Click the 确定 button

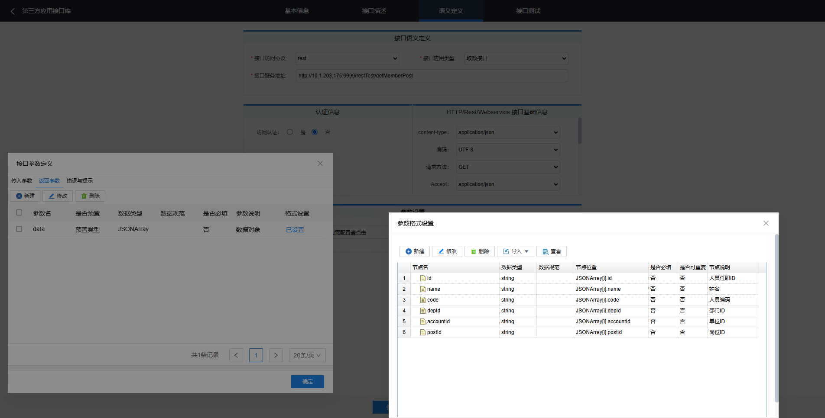point(308,382)
